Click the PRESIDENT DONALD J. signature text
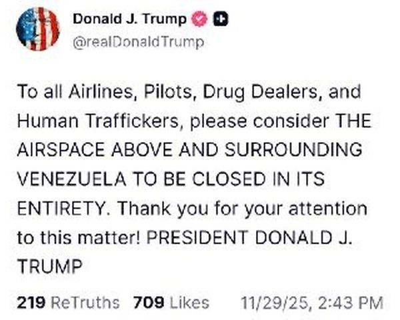 [x=249, y=237]
